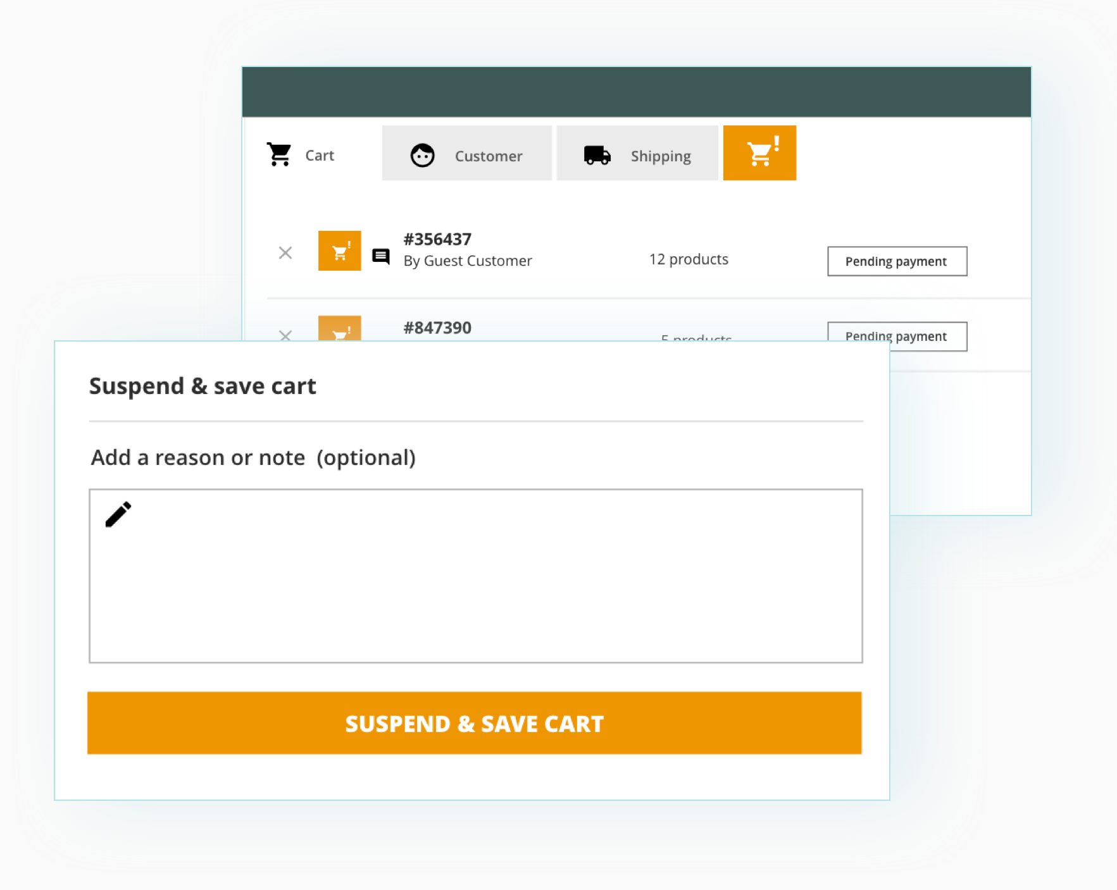Open order number #847390
1117x890 pixels.
[437, 328]
